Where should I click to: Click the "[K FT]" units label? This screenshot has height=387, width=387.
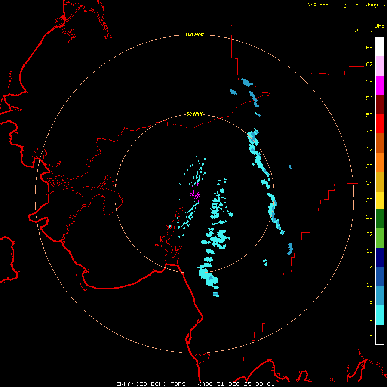tap(363, 30)
